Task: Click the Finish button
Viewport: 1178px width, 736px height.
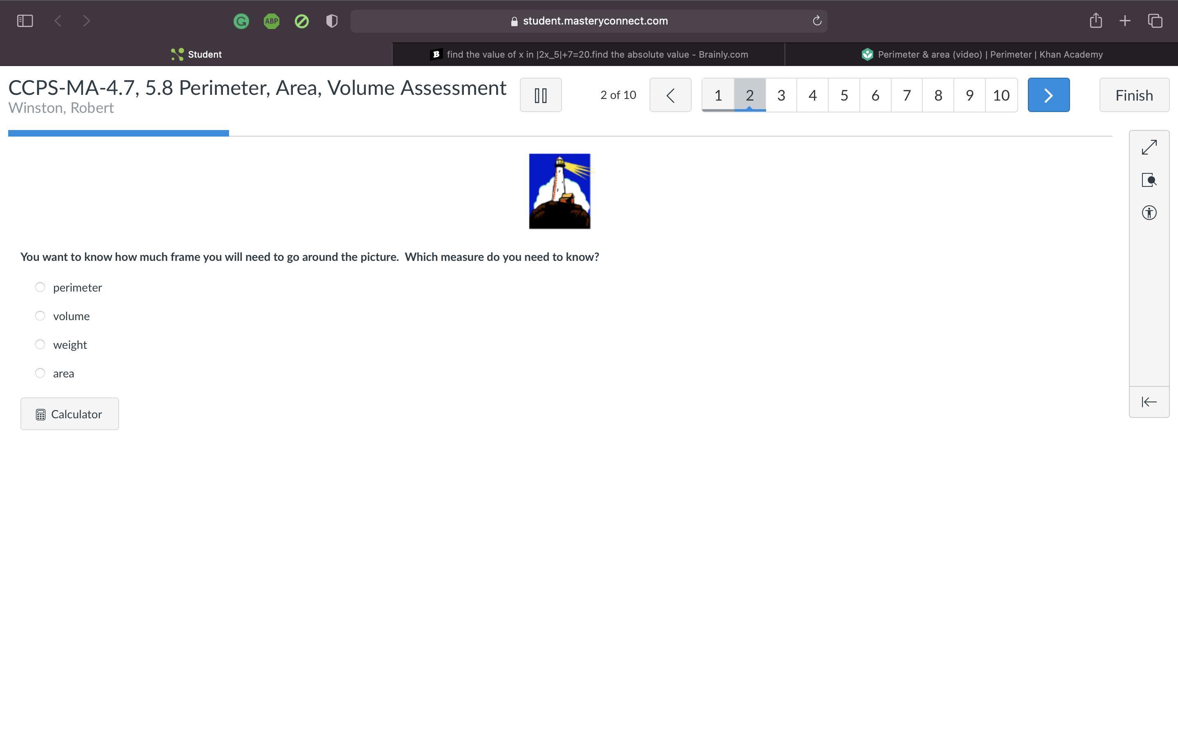Action: coord(1134,95)
